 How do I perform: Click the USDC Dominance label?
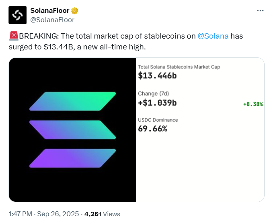158,120
